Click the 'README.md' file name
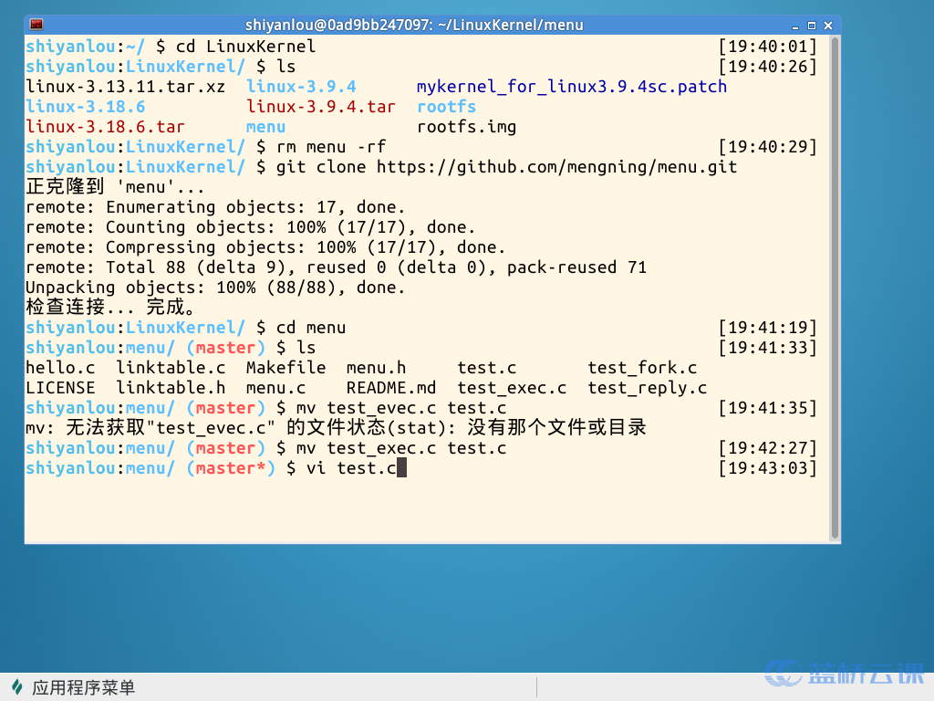 [390, 388]
